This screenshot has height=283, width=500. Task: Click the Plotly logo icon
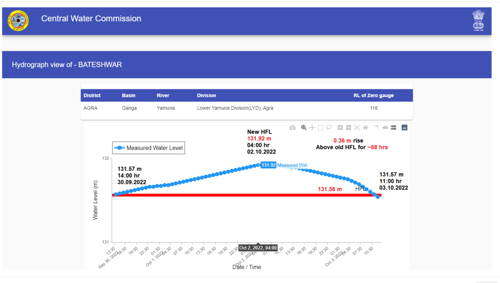[404, 128]
